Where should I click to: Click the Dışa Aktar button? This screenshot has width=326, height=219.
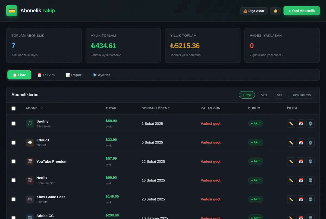tap(254, 11)
